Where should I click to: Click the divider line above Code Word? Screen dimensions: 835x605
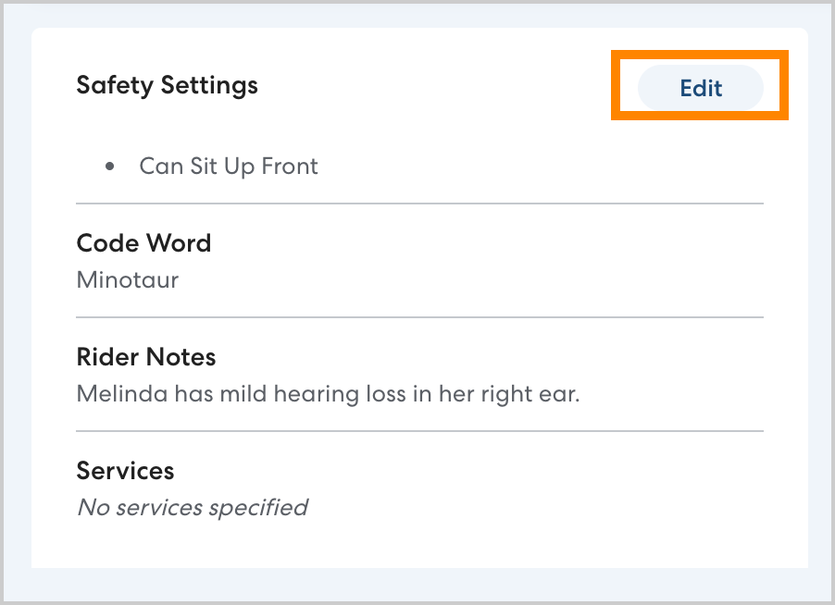coord(419,203)
